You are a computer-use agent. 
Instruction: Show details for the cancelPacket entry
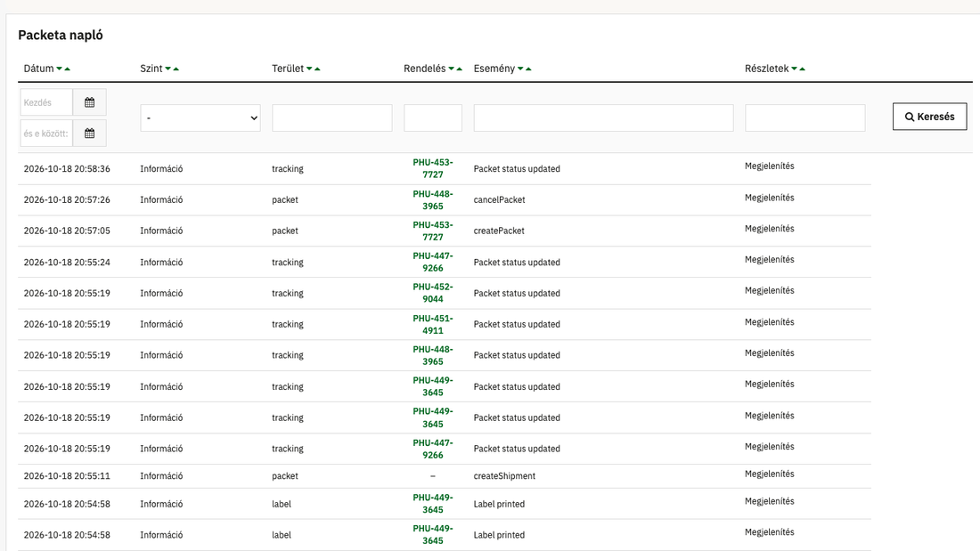770,198
